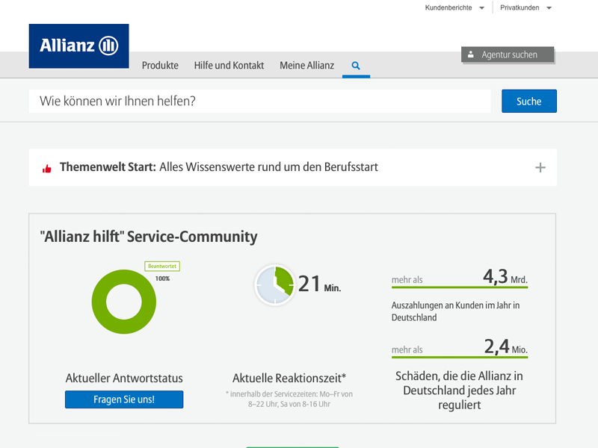Click the Agentur suchen button

pos(508,55)
